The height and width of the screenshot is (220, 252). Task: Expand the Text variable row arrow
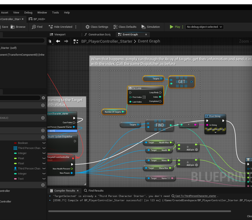44,179
